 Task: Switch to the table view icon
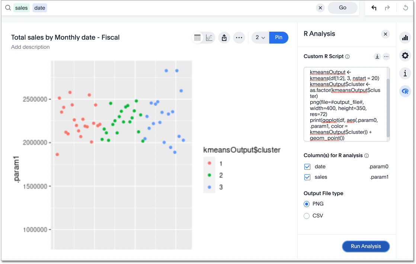click(x=197, y=37)
